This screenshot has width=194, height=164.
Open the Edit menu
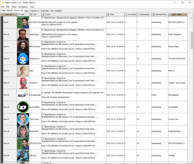(8, 7)
